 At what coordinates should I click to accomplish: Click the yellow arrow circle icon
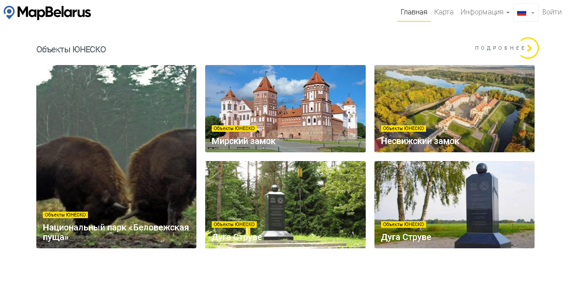[528, 48]
